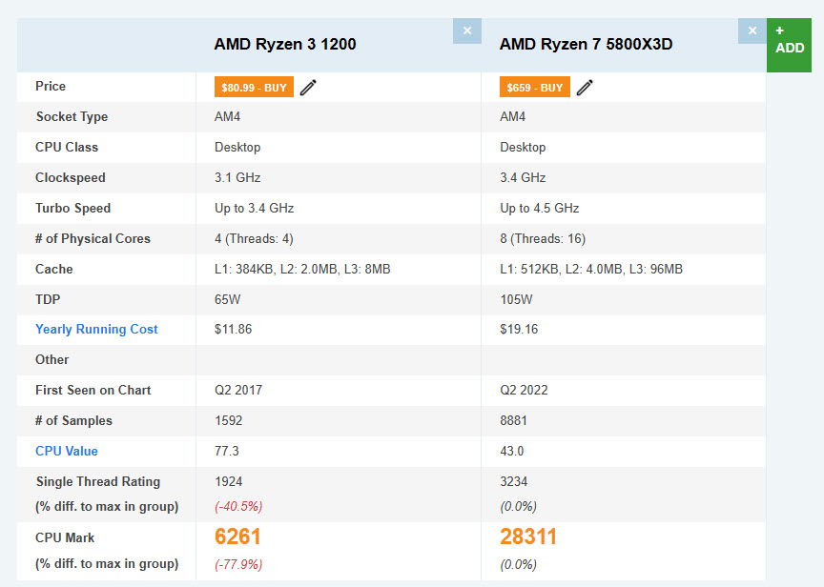Click the 6261 CPU Mark score
Screen dimensions: 824x587
click(237, 536)
